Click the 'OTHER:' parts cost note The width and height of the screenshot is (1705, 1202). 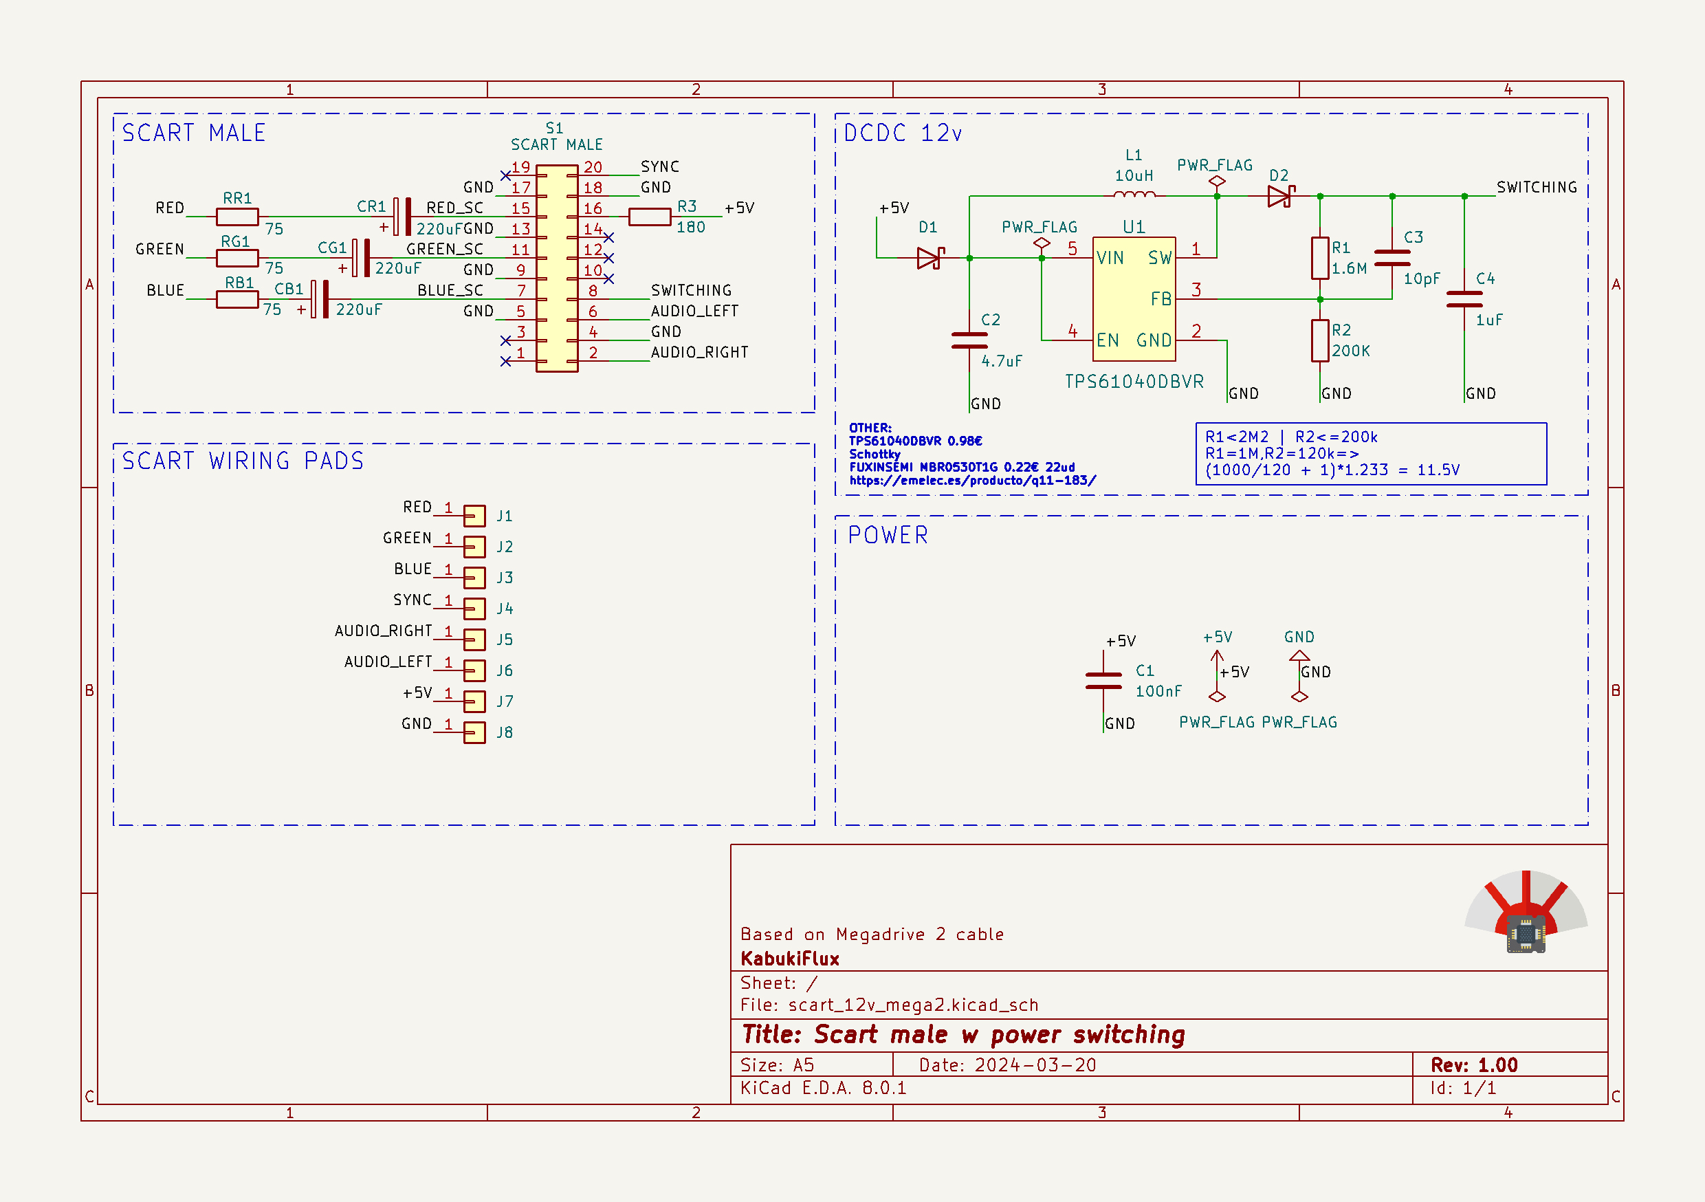click(973, 454)
